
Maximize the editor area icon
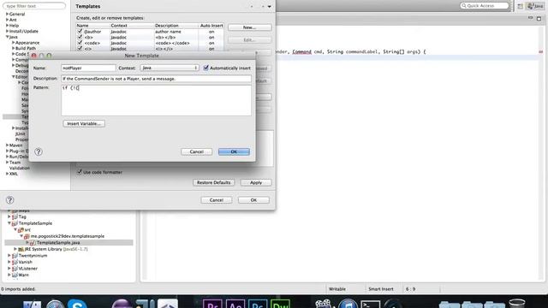tap(539, 18)
